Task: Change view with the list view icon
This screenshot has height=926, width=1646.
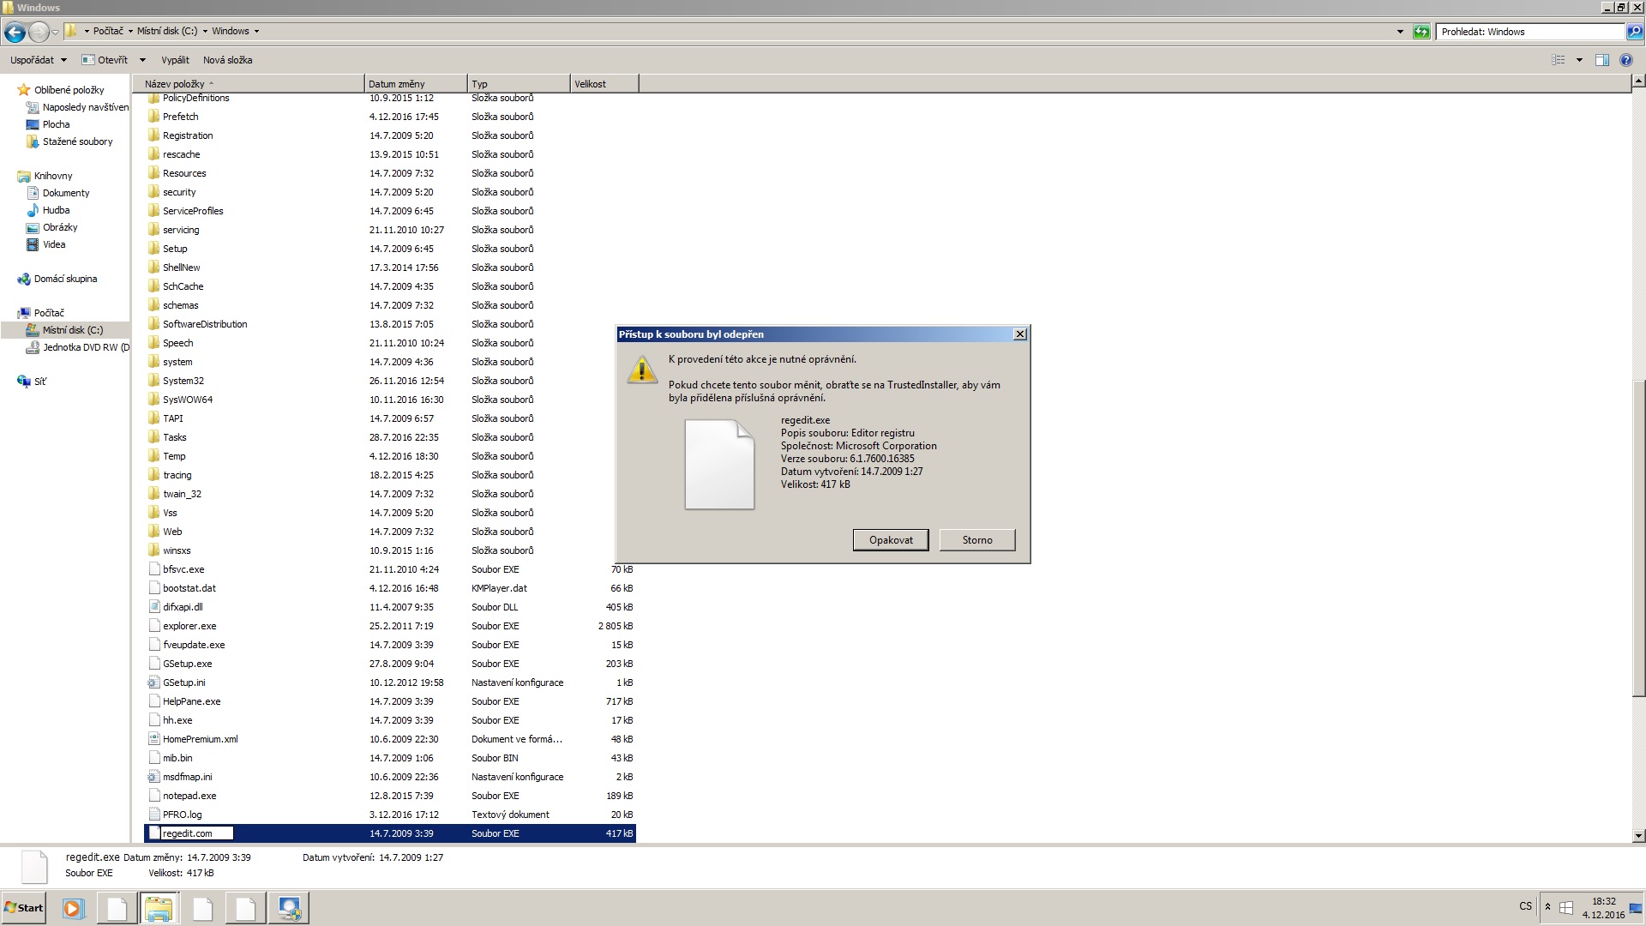Action: (1559, 60)
